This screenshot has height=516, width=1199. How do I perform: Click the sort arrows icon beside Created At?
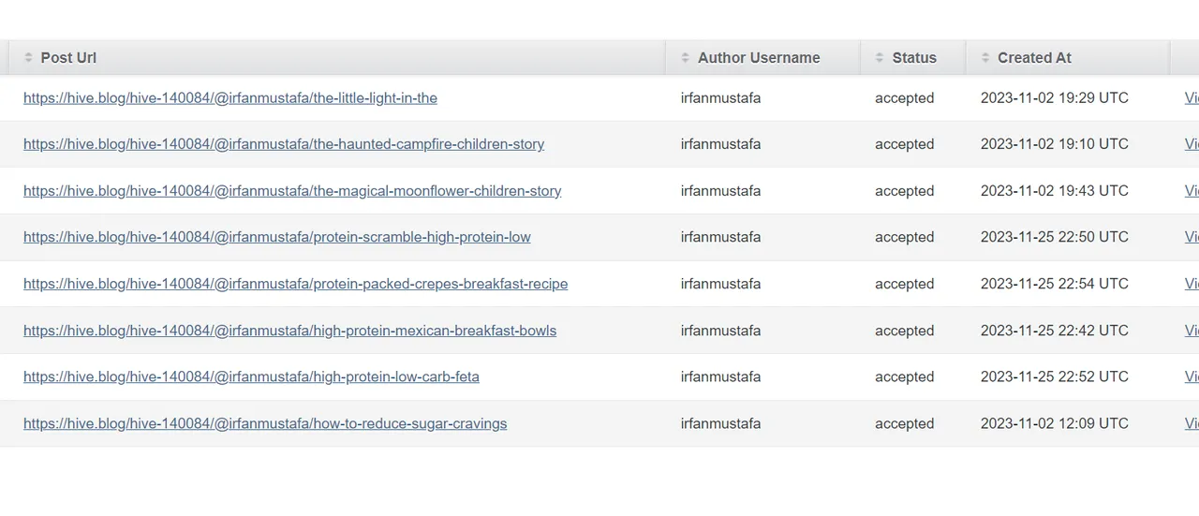coord(985,58)
